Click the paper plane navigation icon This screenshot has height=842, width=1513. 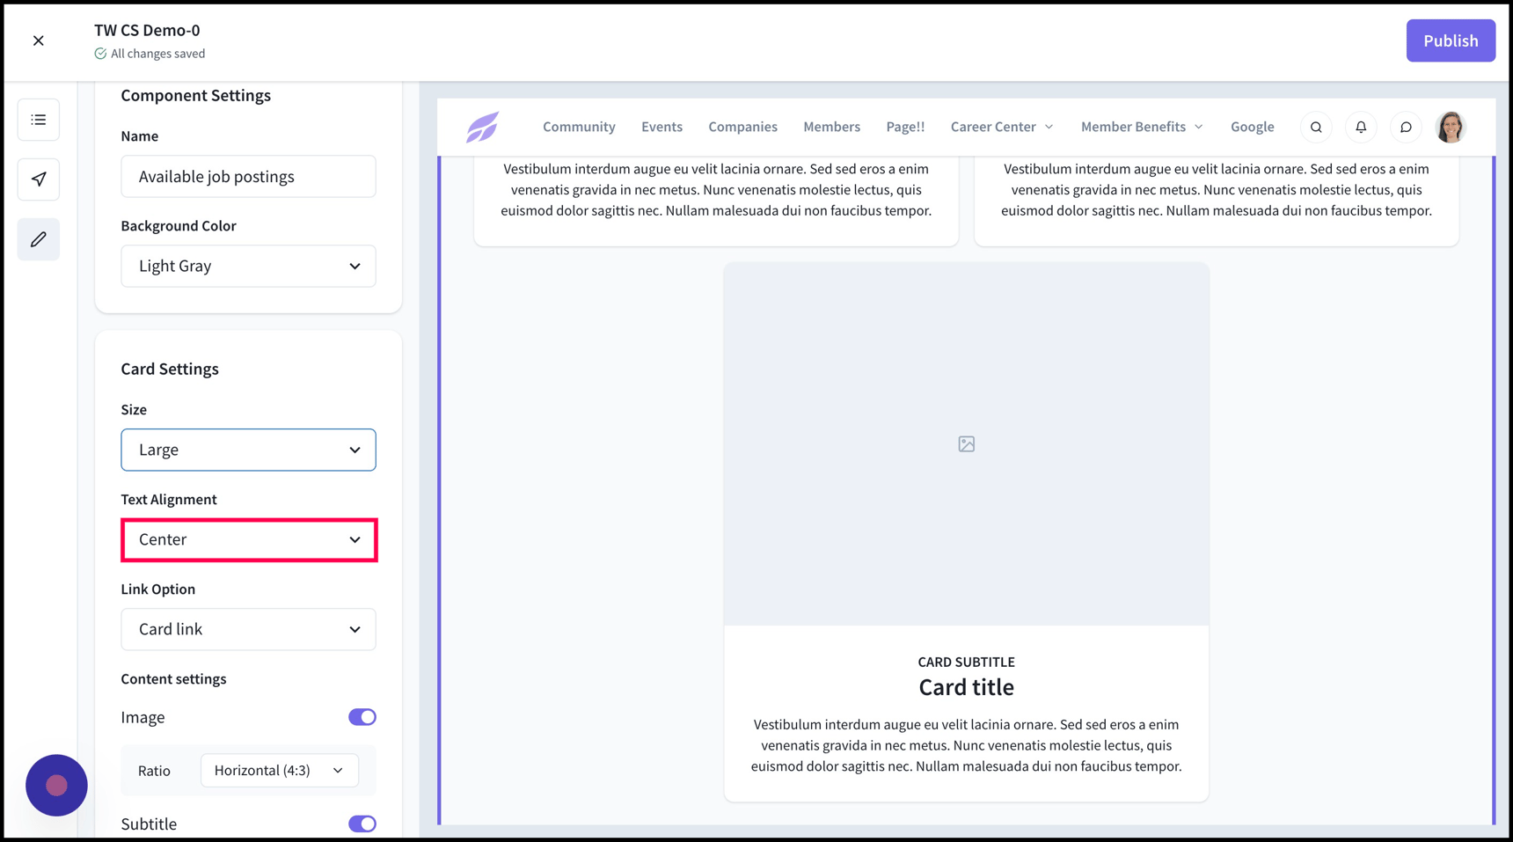click(x=39, y=179)
